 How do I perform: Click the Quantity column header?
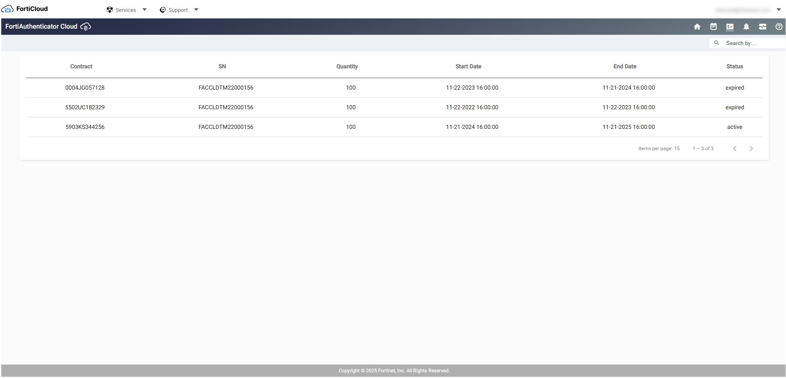347,66
